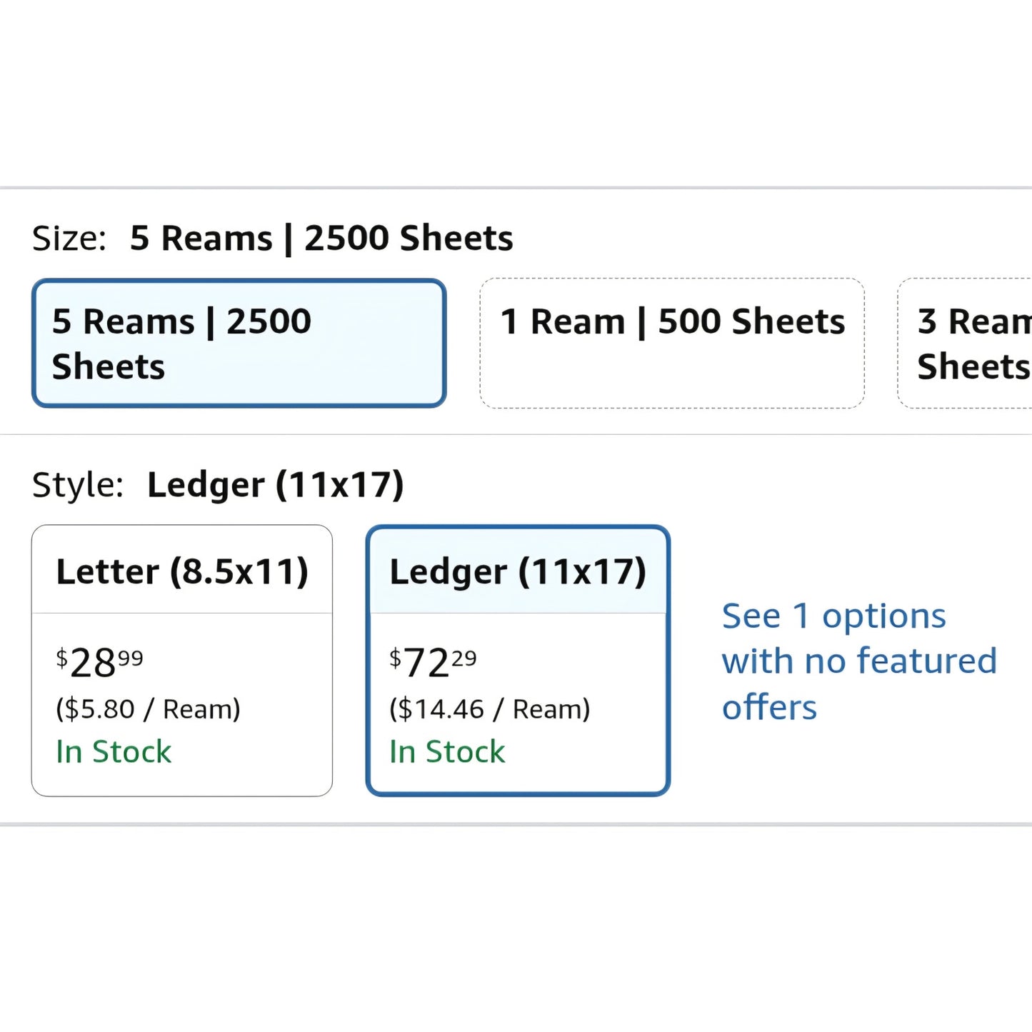Click the 'Letter (8.5x11)' title in its card
This screenshot has width=1032, height=1032.
point(182,571)
